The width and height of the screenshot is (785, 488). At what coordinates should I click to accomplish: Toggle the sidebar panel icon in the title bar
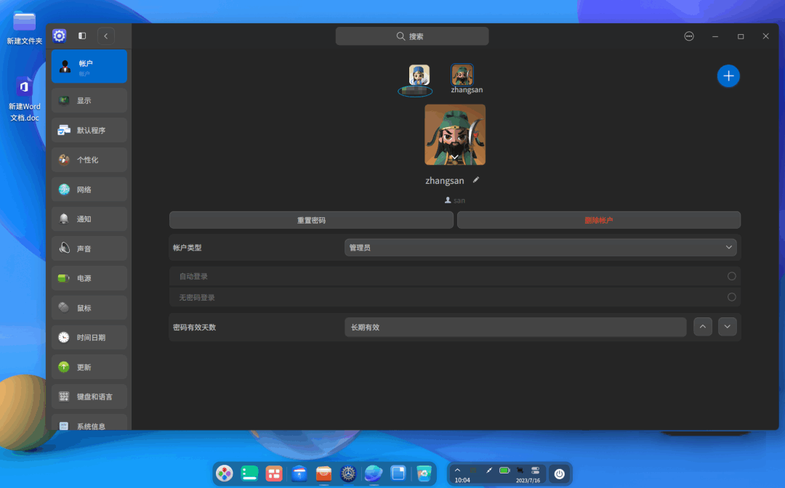(x=82, y=36)
